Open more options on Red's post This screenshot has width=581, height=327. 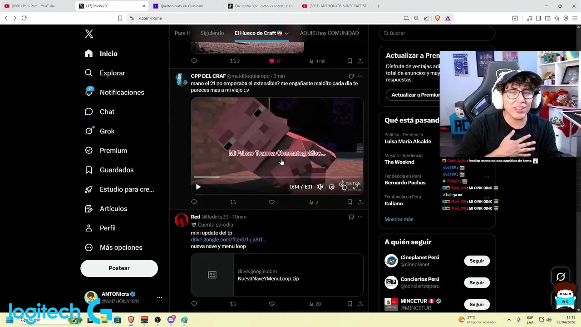[360, 217]
